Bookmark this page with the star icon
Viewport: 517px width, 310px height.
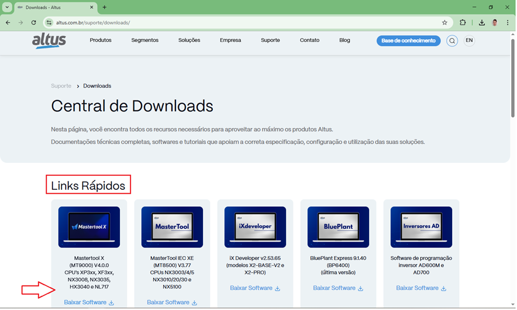coord(444,23)
